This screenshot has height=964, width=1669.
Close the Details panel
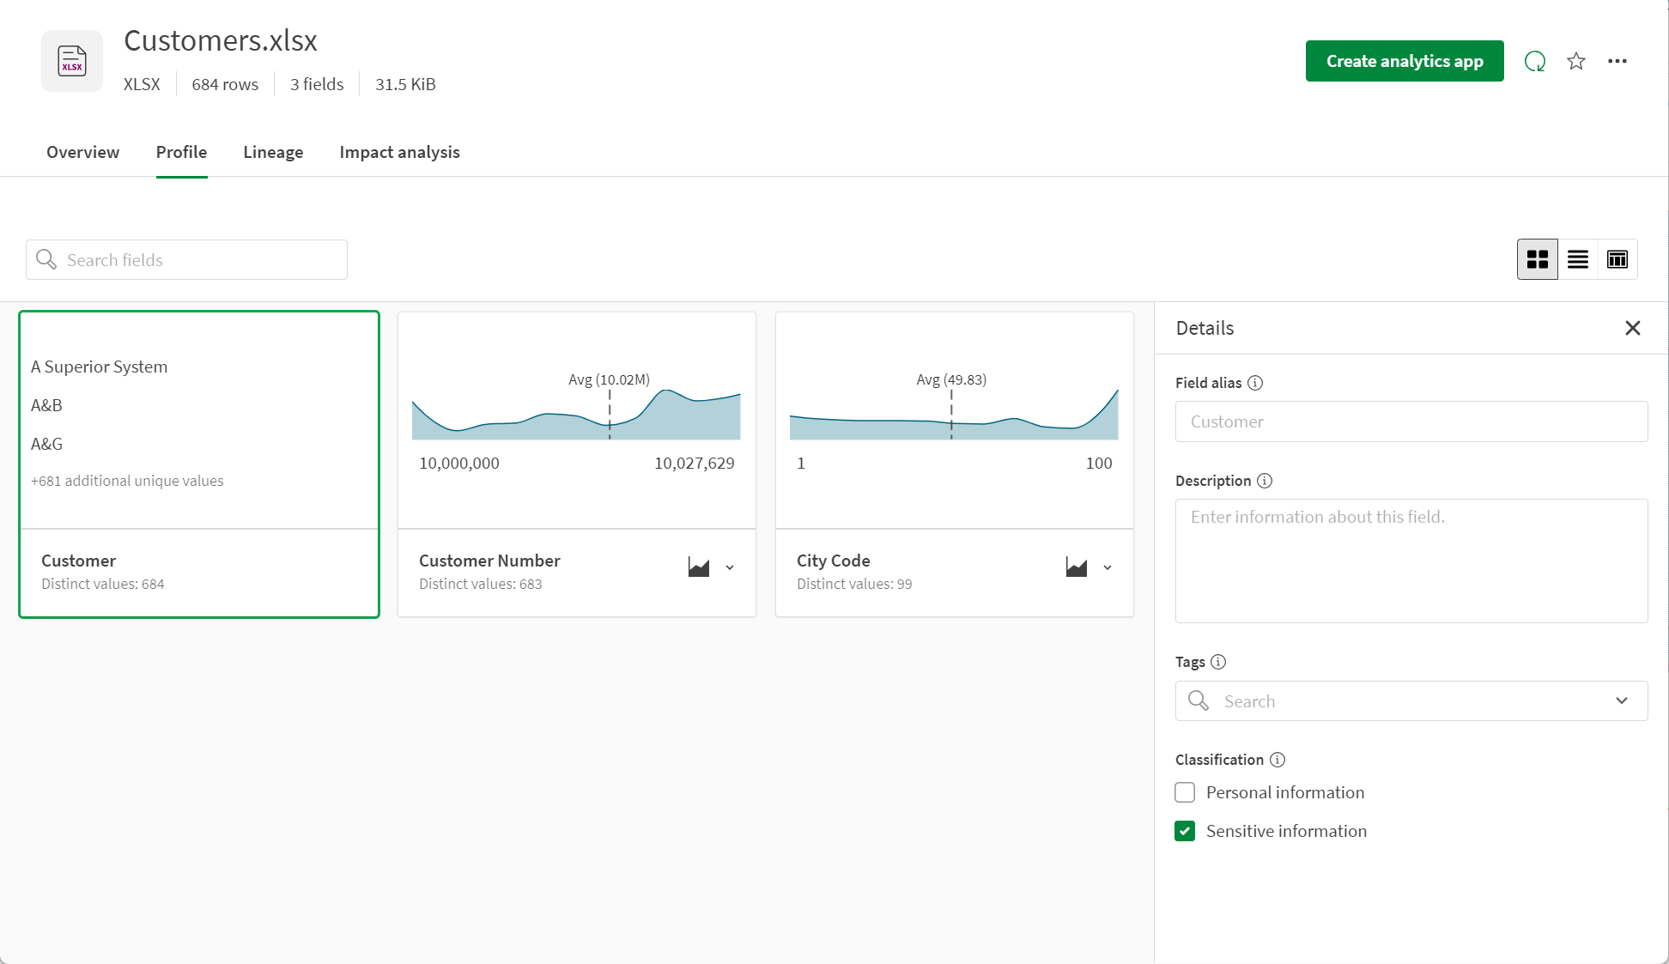click(x=1634, y=328)
